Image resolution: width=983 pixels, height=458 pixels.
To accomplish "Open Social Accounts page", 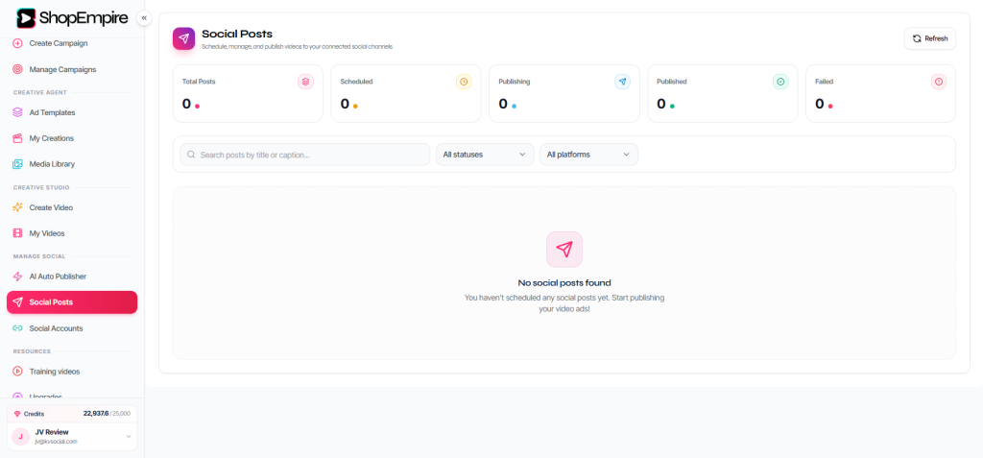I will click(72, 328).
